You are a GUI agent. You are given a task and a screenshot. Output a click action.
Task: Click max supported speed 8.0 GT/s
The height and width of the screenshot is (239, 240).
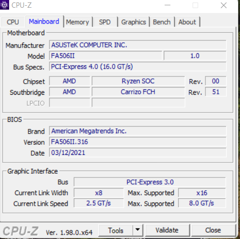pos(202,203)
